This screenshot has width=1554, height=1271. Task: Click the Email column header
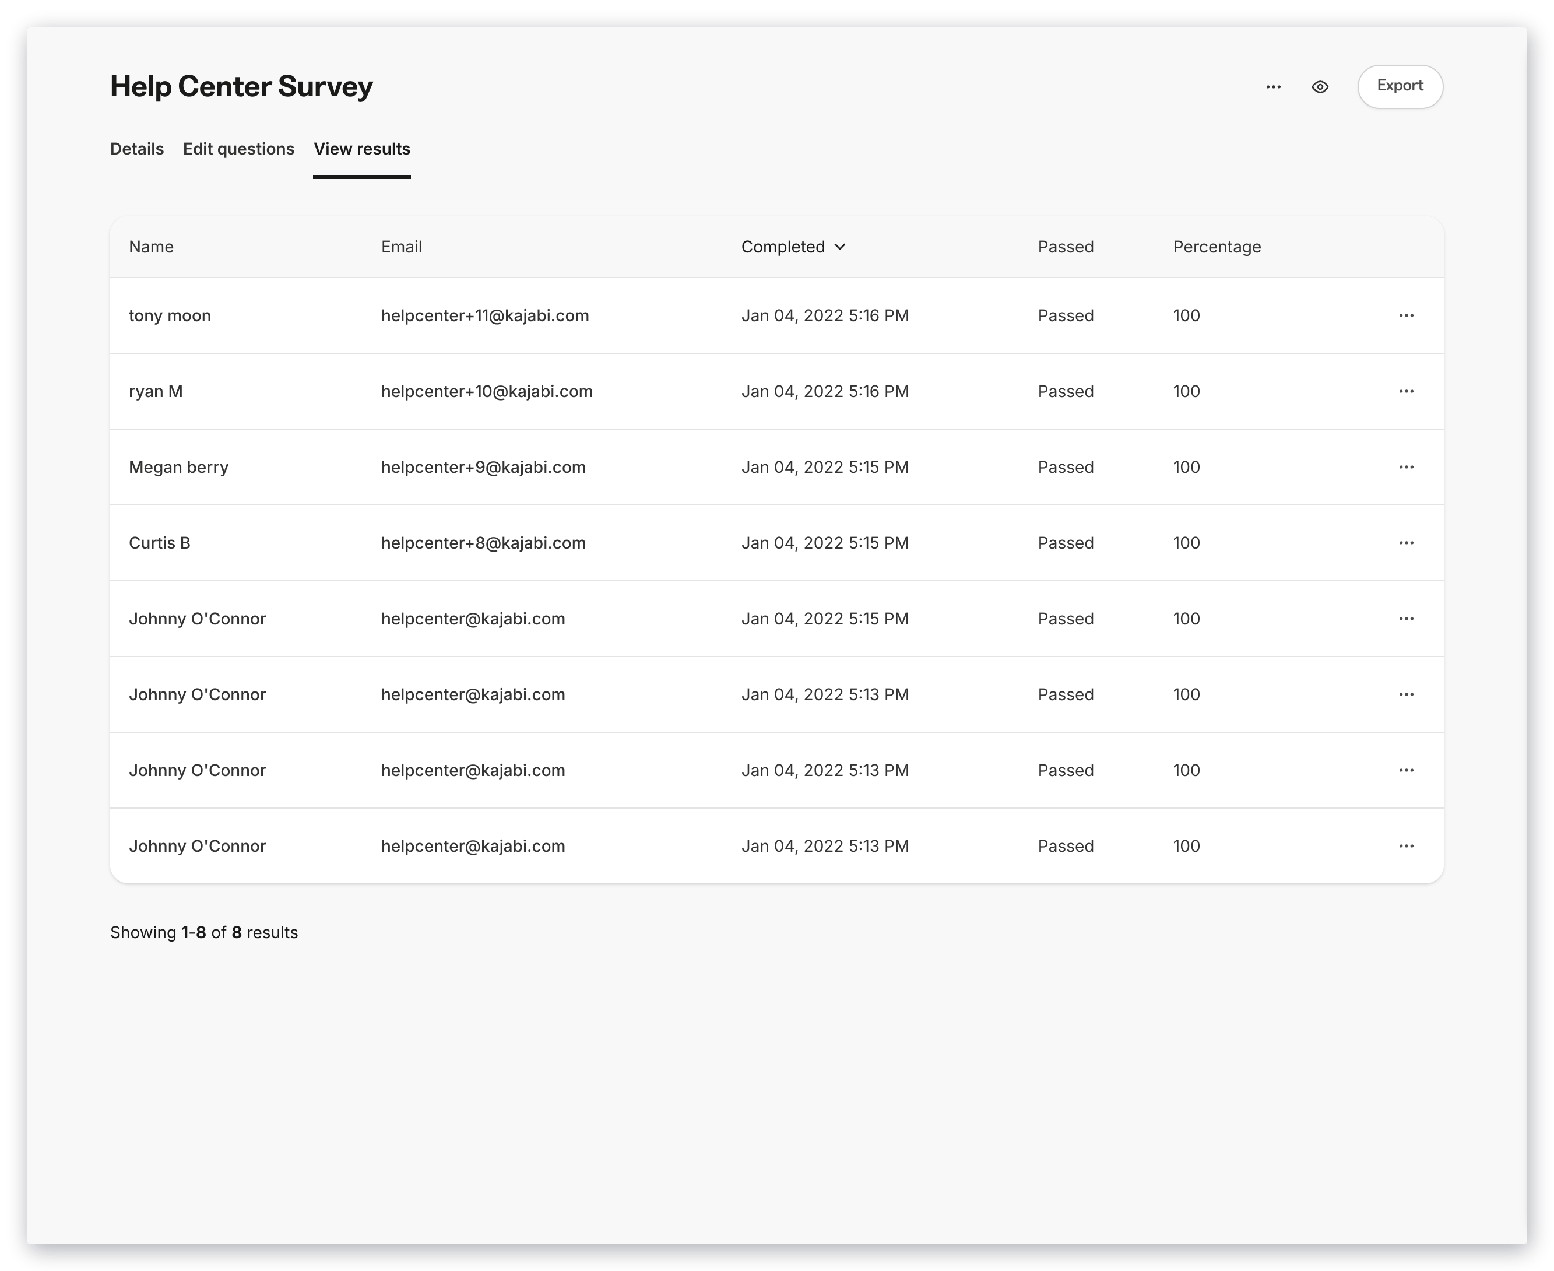(x=401, y=247)
